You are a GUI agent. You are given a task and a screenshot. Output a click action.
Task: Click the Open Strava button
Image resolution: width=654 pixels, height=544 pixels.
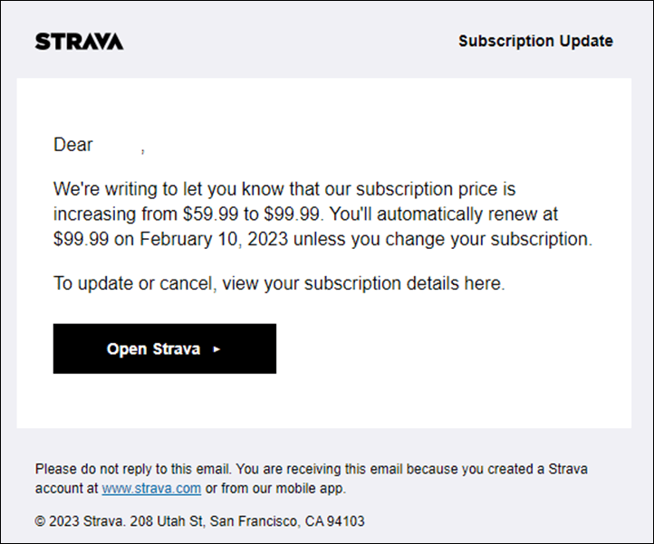point(164,348)
